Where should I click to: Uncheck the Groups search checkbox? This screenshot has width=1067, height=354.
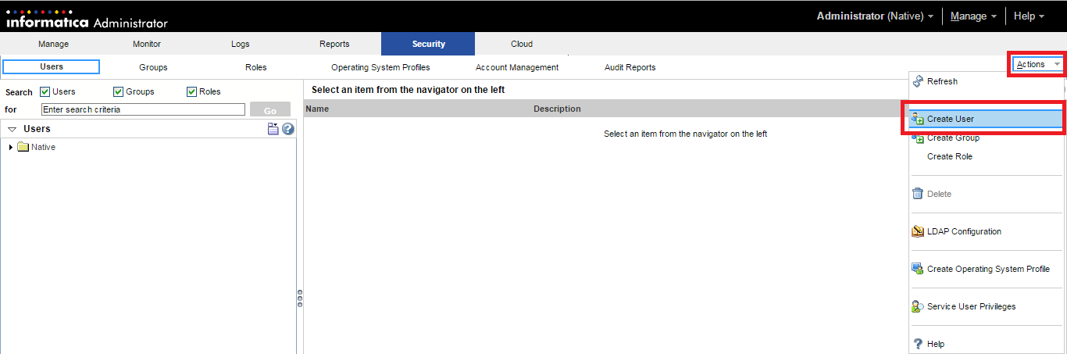(119, 91)
